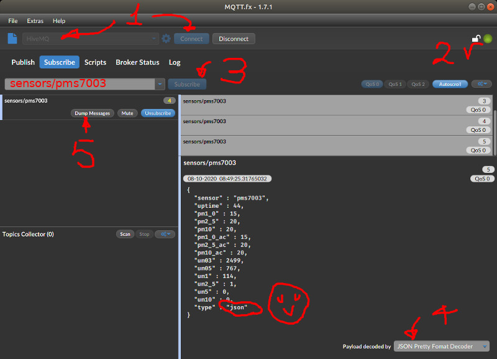
Task: Click the "pm10_ac" : 20 payload line
Action: [221, 253]
